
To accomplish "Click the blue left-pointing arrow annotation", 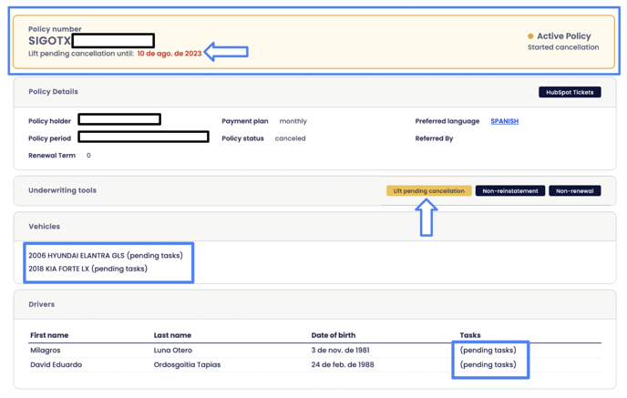I will [x=226, y=52].
